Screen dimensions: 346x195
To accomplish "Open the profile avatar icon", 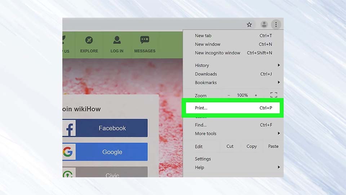I will coord(264,24).
